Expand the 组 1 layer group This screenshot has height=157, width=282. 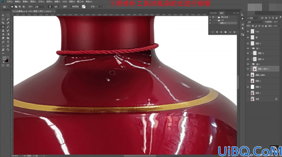click(x=251, y=48)
